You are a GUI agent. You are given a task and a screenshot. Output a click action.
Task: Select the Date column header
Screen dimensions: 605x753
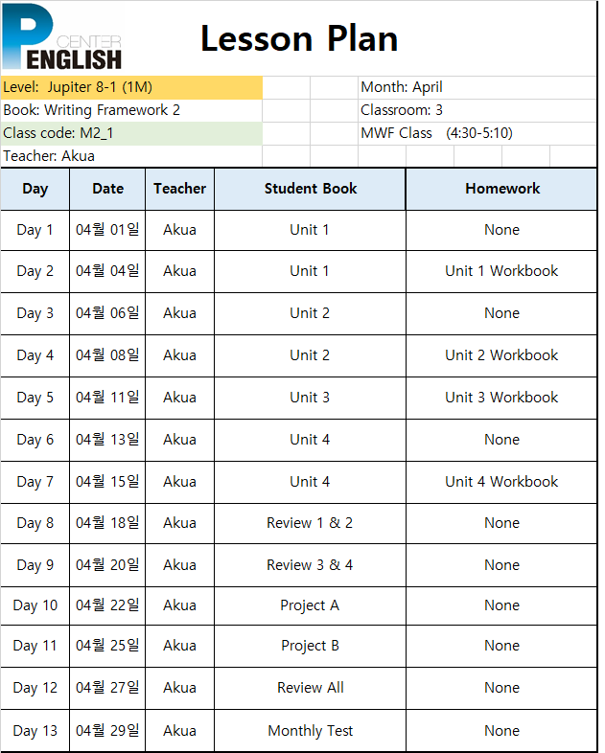[107, 190]
